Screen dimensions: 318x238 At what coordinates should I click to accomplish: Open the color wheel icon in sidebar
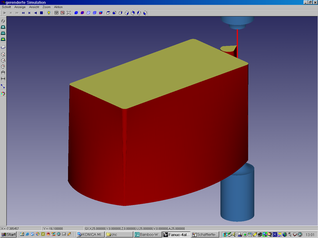(3, 93)
